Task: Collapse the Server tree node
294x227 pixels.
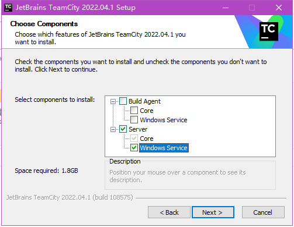Action: (x=113, y=129)
